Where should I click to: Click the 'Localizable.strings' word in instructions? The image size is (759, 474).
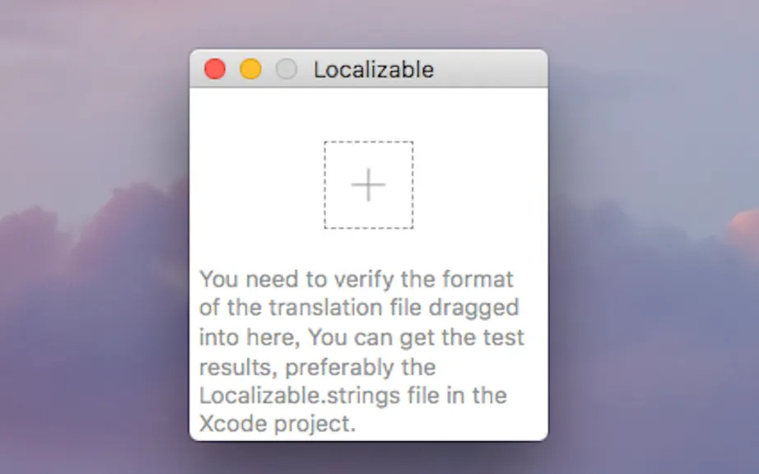pyautogui.click(x=300, y=396)
